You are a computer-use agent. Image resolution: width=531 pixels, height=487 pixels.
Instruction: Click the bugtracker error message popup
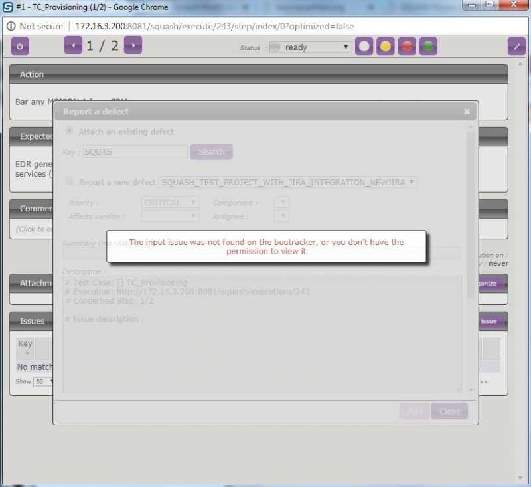(x=266, y=246)
